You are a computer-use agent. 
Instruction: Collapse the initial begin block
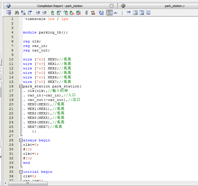click(x=21, y=172)
